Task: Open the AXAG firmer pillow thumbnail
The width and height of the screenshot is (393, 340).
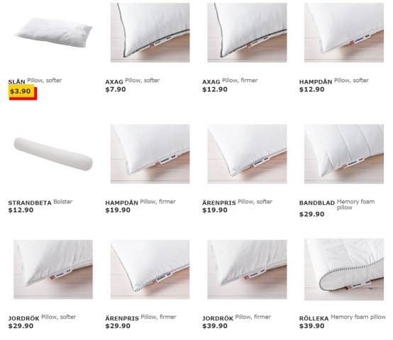Action: click(x=247, y=33)
